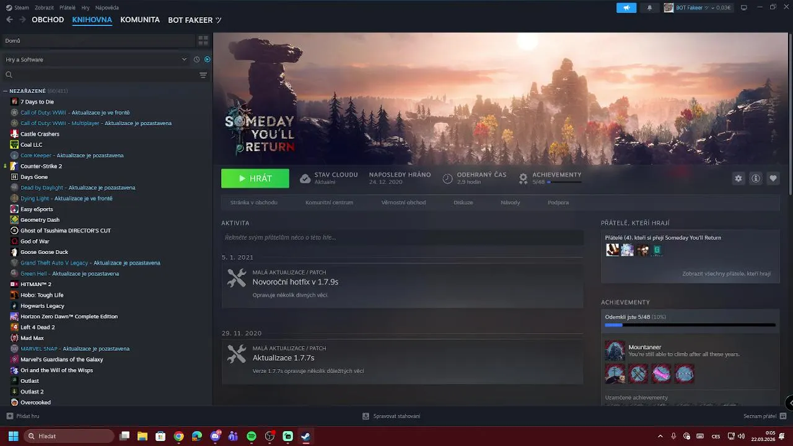The image size is (793, 446).
Task: Open the Nápověda menu
Action: pos(107,7)
